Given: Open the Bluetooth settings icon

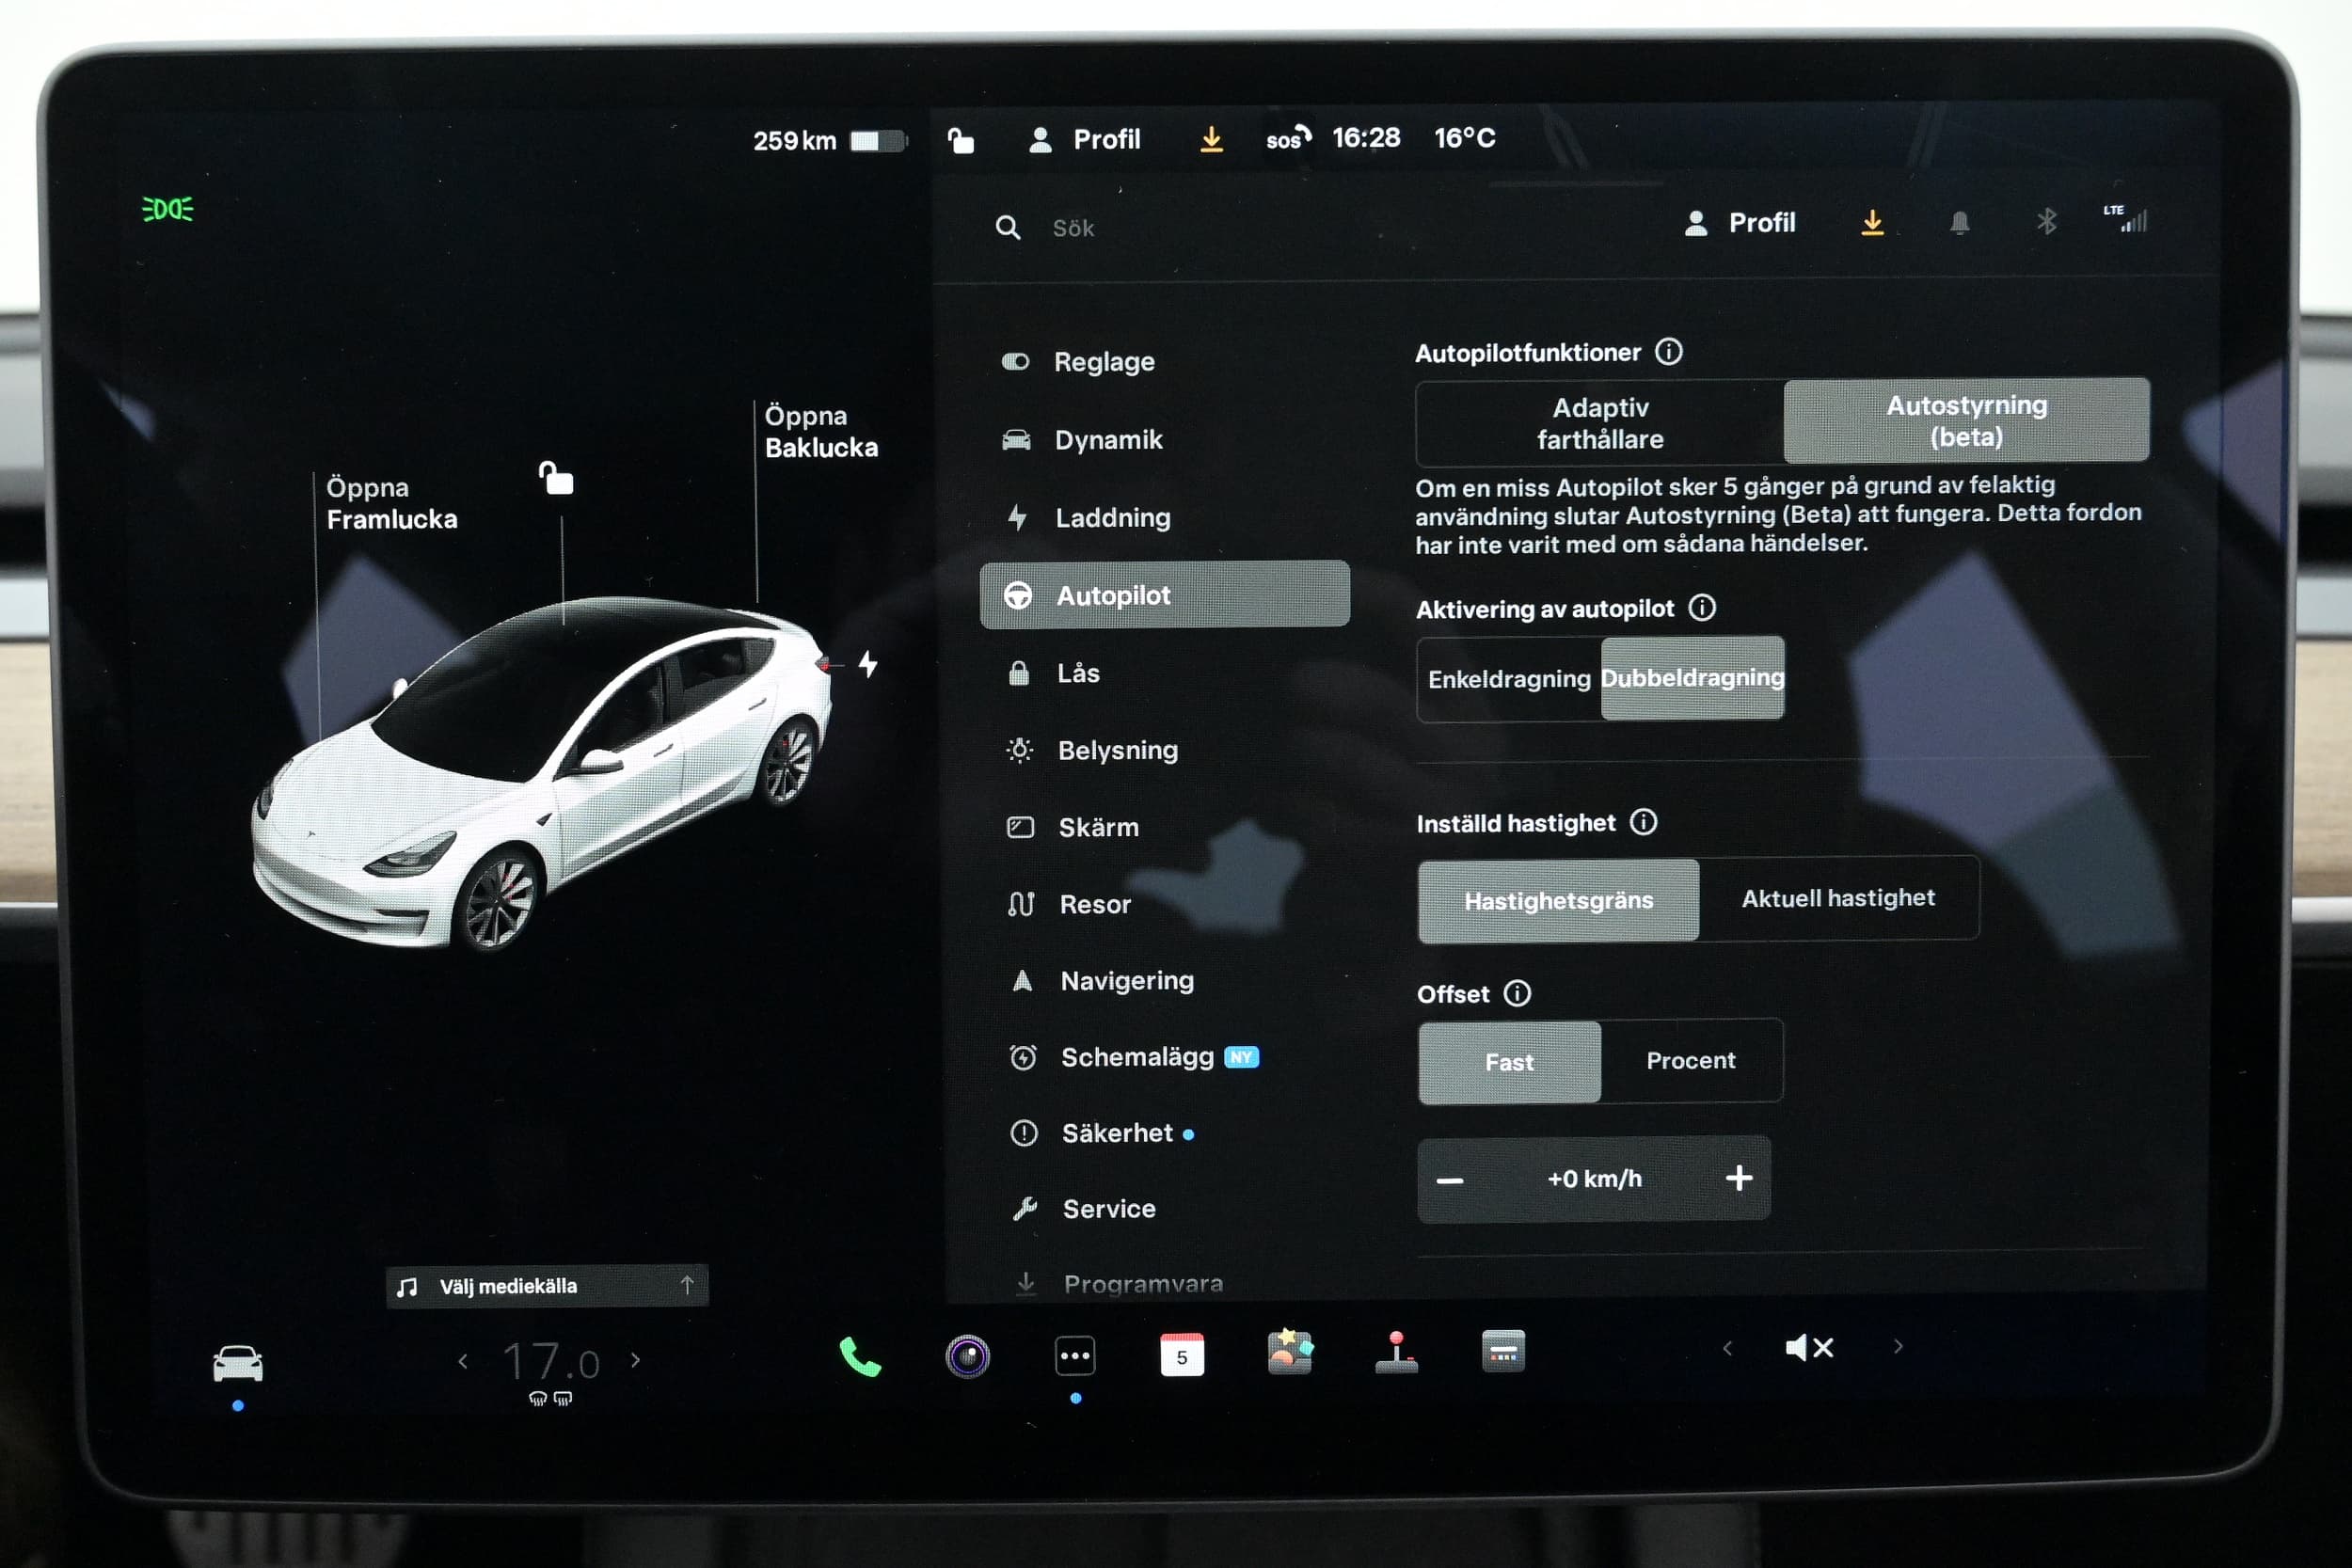Looking at the screenshot, I should point(2047,221).
